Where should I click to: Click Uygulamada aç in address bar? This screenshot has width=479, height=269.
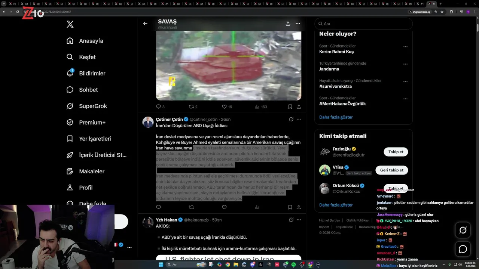420,12
